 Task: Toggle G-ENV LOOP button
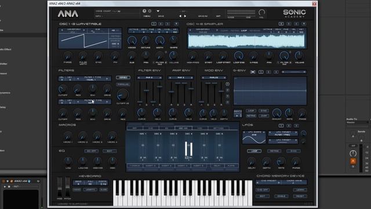point(251,111)
